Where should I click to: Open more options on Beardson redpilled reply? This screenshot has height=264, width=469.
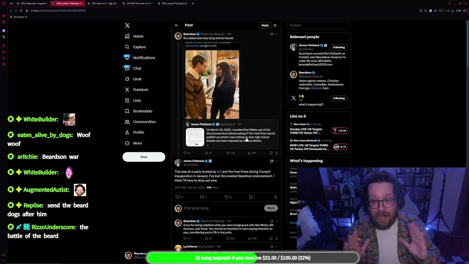tap(276, 221)
